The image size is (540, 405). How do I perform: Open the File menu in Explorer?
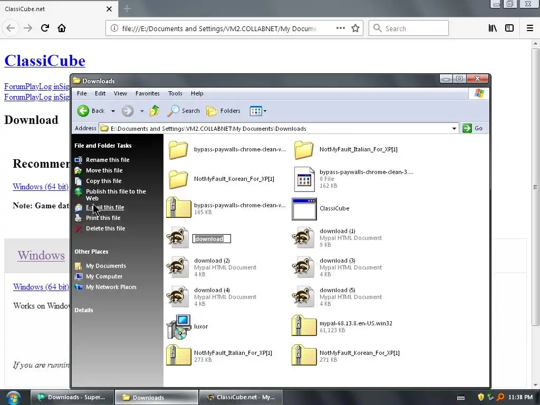[x=82, y=93]
